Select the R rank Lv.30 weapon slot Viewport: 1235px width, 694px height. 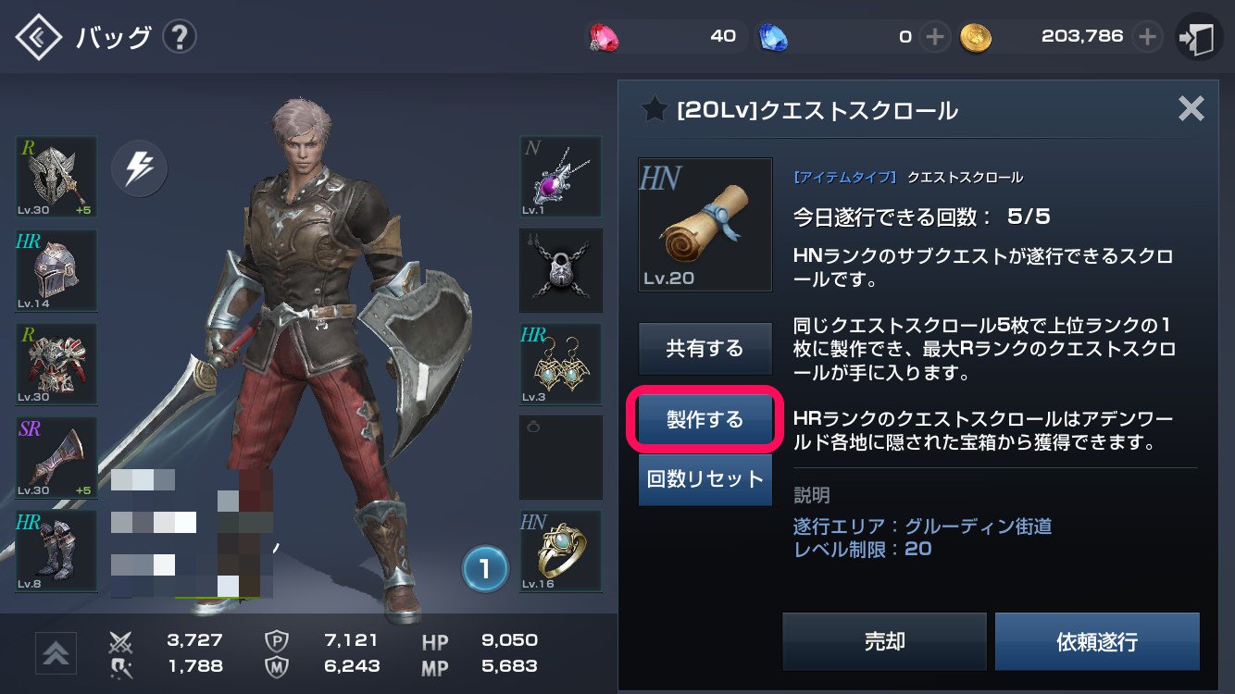click(x=56, y=177)
